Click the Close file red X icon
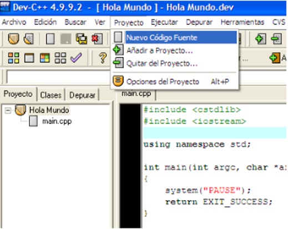The width and height of the screenshot is (288, 229). point(97,39)
